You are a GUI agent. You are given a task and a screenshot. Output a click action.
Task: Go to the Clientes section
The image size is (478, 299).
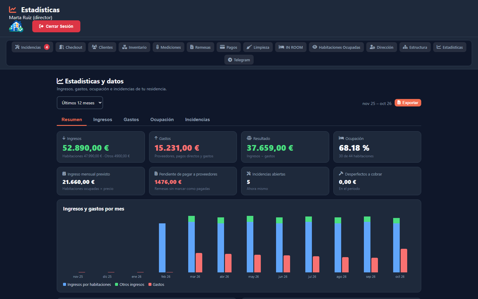(x=102, y=47)
